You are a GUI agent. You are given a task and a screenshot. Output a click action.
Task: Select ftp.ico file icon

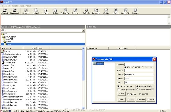3,108
